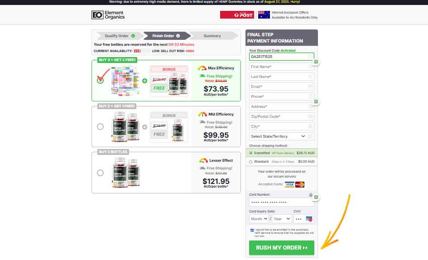The width and height of the screenshot is (428, 260).
Task: Open the card expiry Month dropdown
Action: point(259,219)
